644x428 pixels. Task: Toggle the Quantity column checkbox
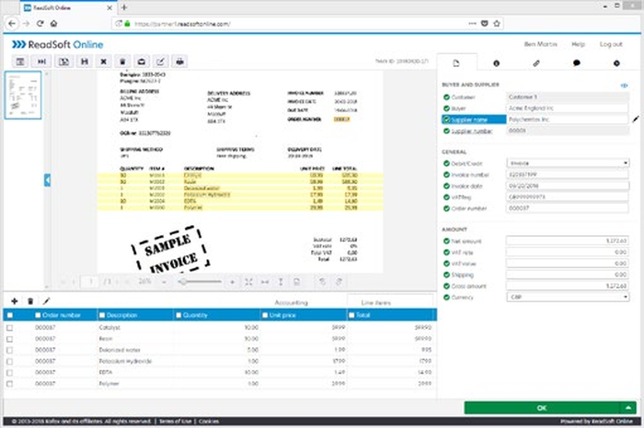click(178, 315)
